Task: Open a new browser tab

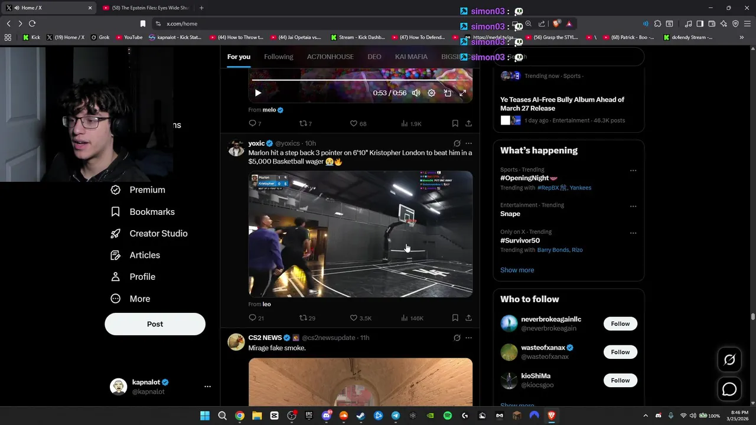Action: [201, 8]
